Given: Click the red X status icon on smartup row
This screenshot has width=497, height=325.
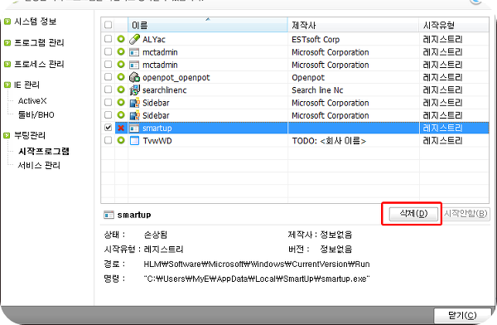Looking at the screenshot, I should coord(121,128).
